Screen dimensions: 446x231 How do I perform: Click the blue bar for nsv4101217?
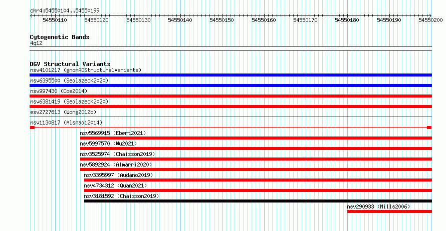point(231,75)
